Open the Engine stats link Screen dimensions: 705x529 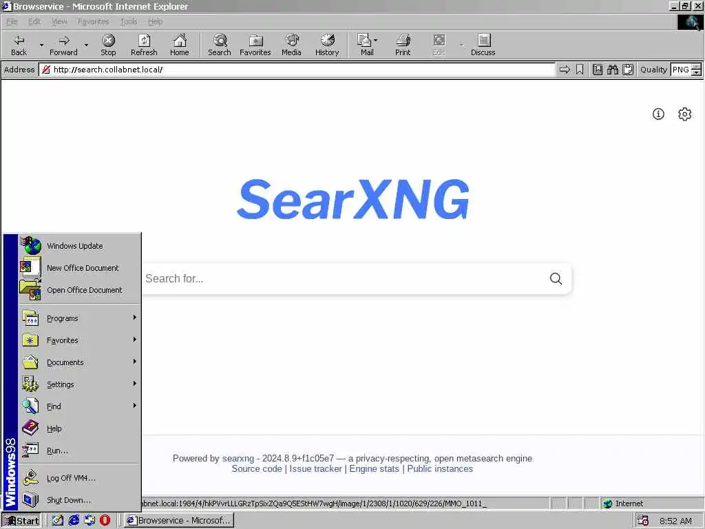[x=374, y=468]
